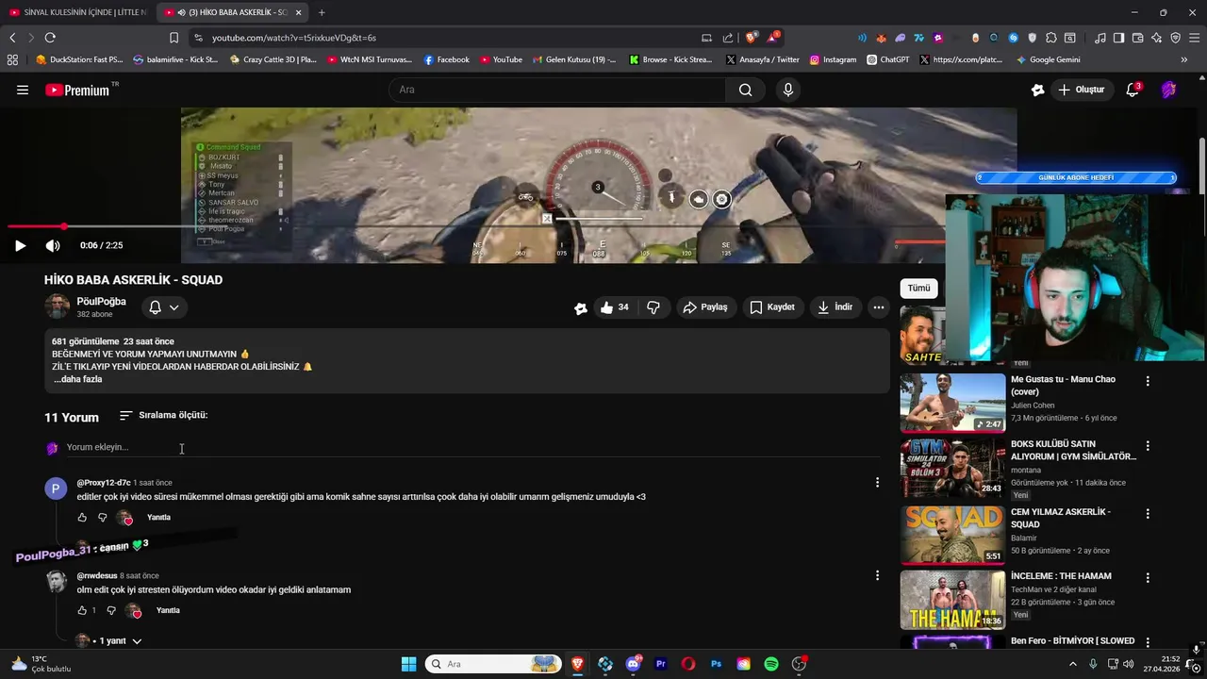Show more bookmarks chevron
Viewport: 1207px width, 679px height.
pyautogui.click(x=1184, y=59)
